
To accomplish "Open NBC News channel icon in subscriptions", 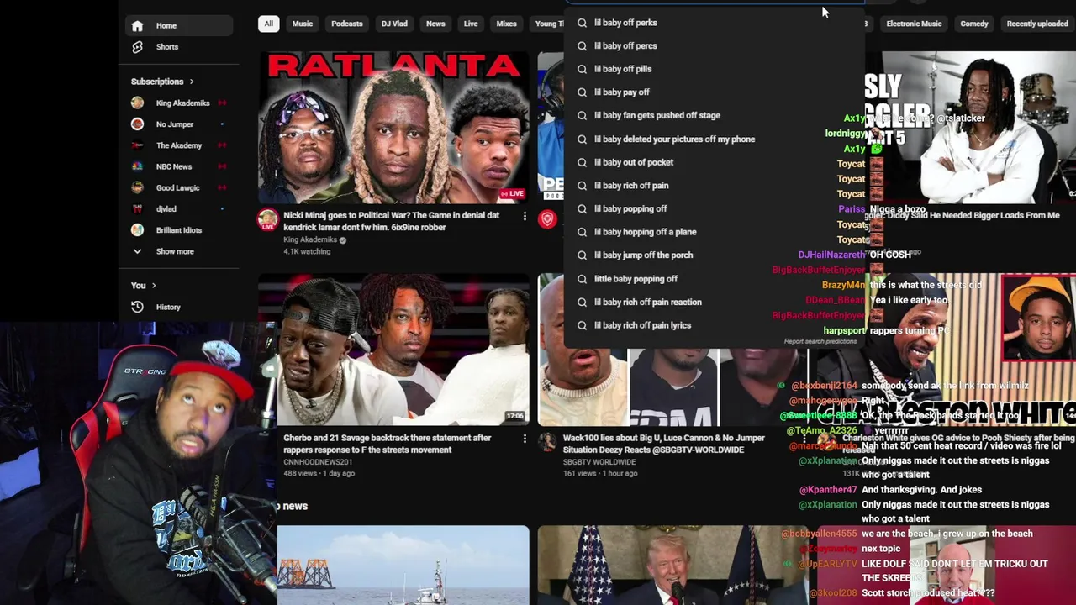I will (x=138, y=166).
